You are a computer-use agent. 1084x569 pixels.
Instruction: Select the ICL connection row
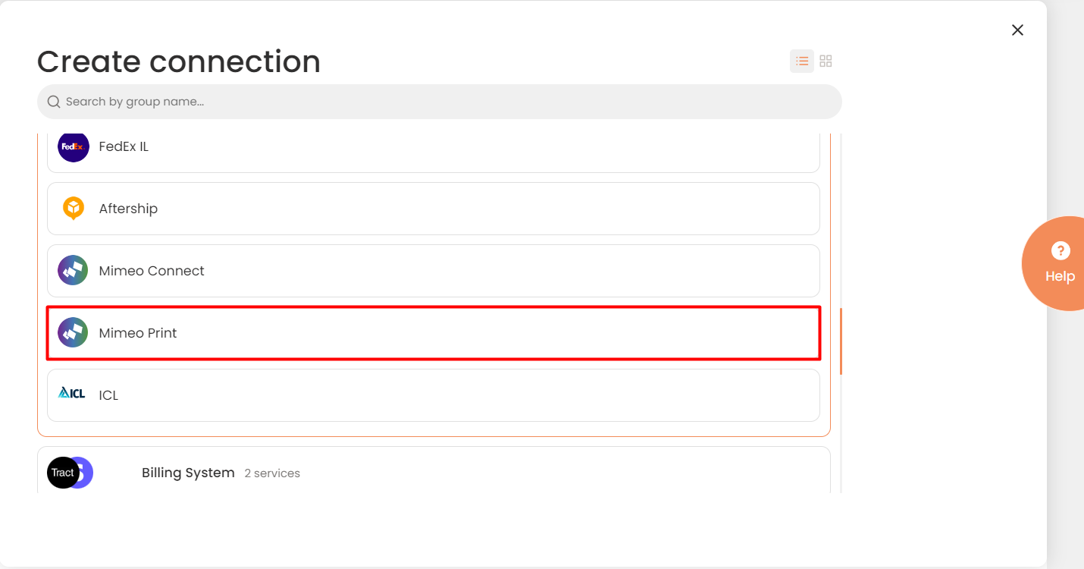434,395
